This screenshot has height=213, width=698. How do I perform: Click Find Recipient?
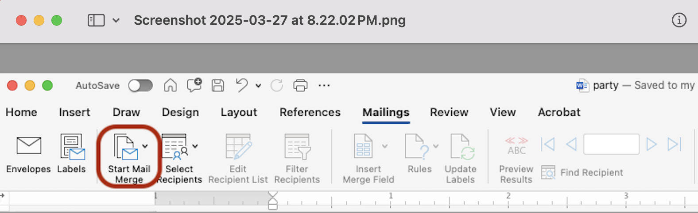click(x=582, y=173)
